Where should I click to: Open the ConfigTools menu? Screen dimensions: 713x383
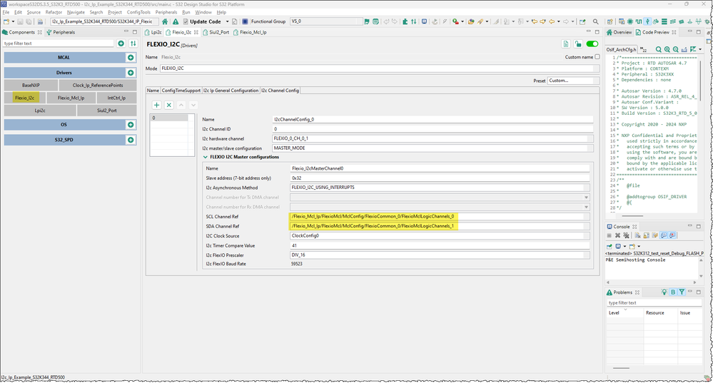pos(138,12)
